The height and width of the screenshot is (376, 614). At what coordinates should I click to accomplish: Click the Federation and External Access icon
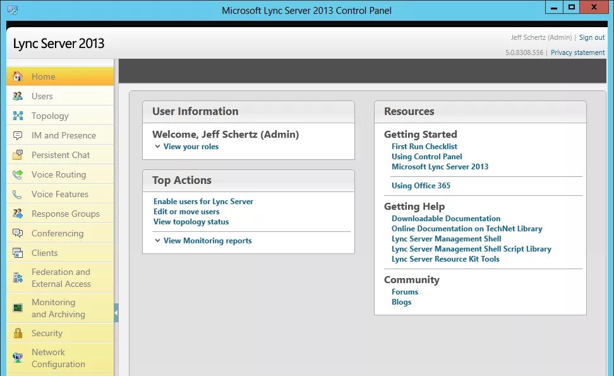18,277
